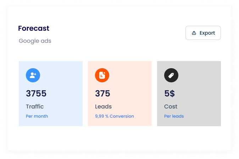Select the 3755 traffic value
239x159 pixels.
[x=36, y=94]
